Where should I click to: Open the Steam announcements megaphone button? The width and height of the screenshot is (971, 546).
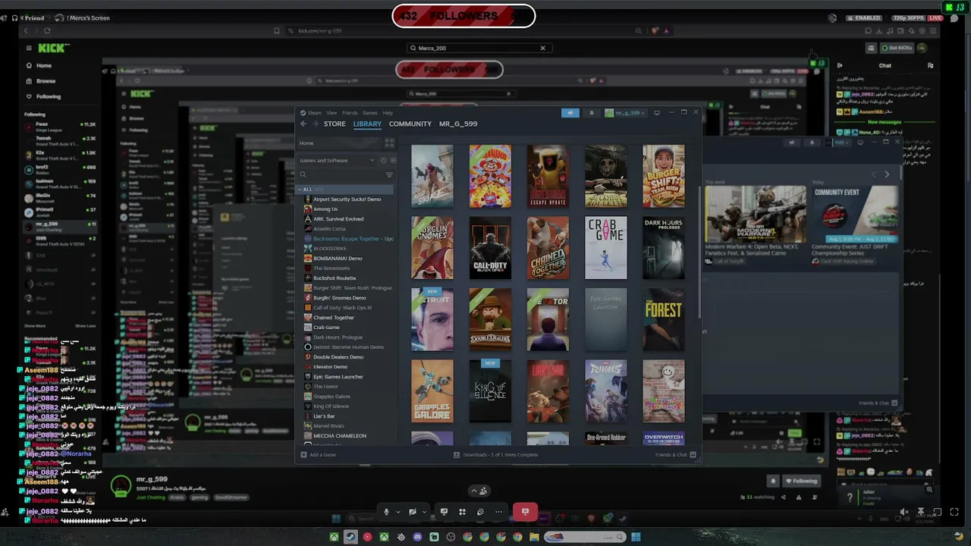click(x=570, y=113)
